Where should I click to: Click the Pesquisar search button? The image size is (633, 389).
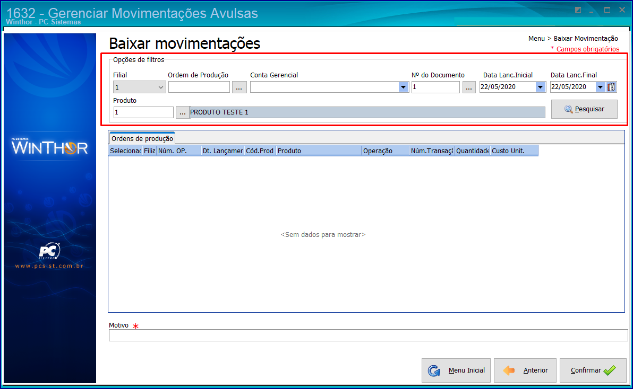click(x=584, y=109)
